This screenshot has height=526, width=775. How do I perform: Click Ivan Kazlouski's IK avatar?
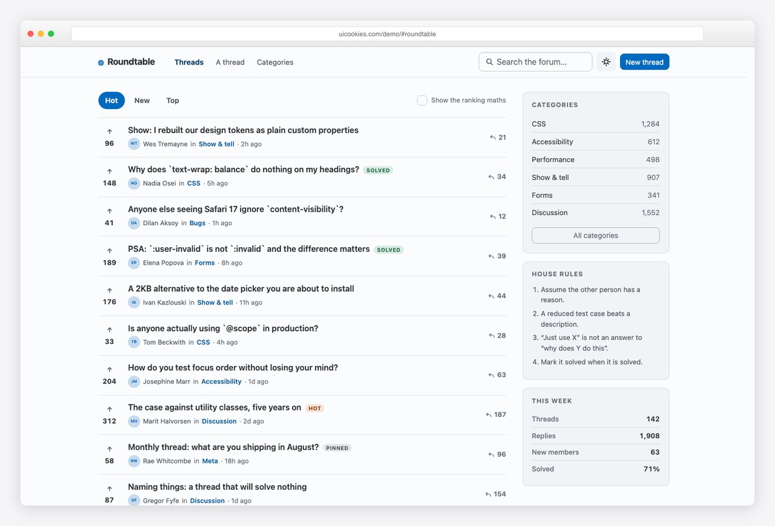tap(134, 303)
